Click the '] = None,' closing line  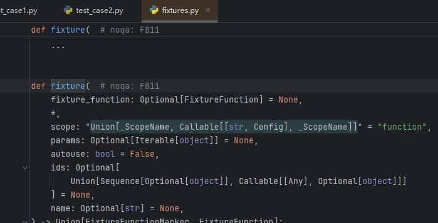73,195
